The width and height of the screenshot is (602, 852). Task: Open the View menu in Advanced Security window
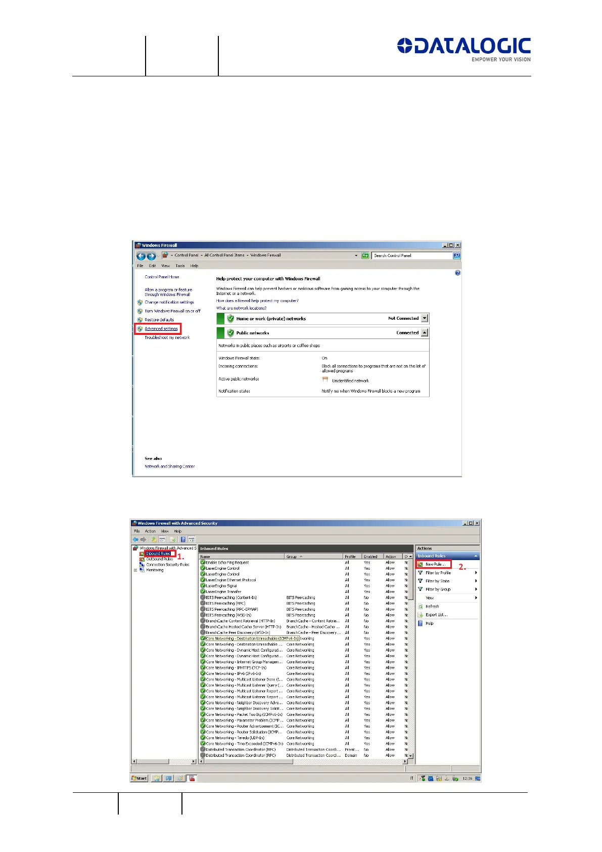click(x=165, y=531)
